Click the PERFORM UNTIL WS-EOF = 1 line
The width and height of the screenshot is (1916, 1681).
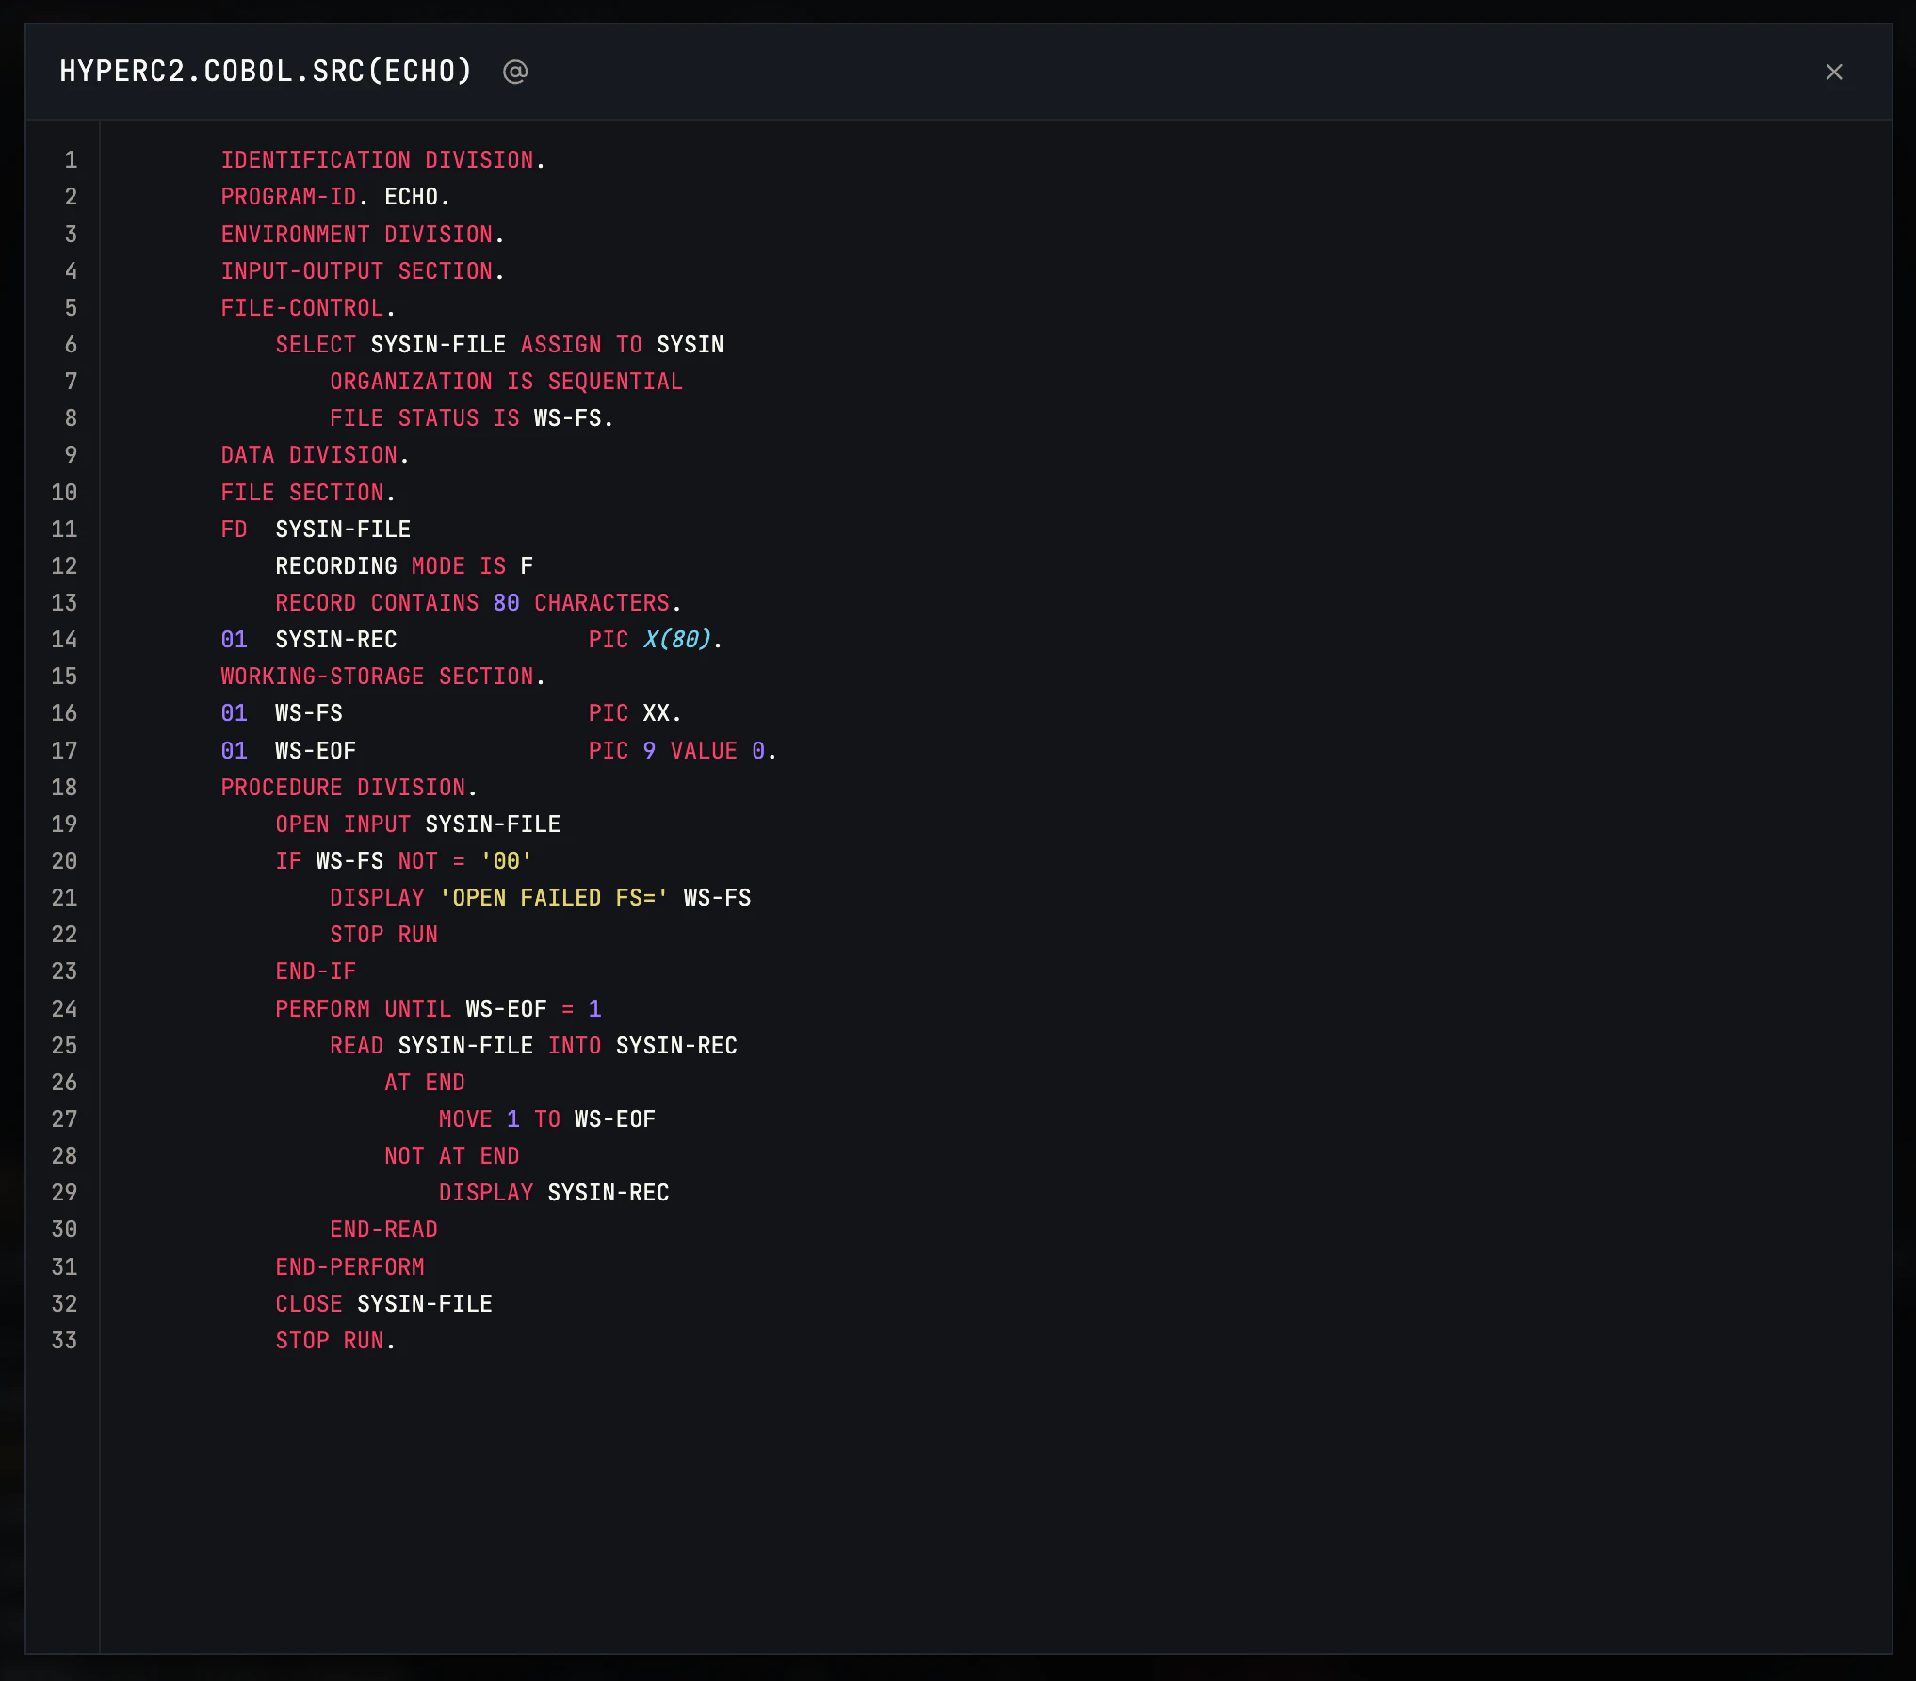[x=438, y=1009]
